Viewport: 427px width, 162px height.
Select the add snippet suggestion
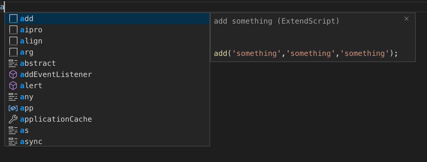(27, 19)
